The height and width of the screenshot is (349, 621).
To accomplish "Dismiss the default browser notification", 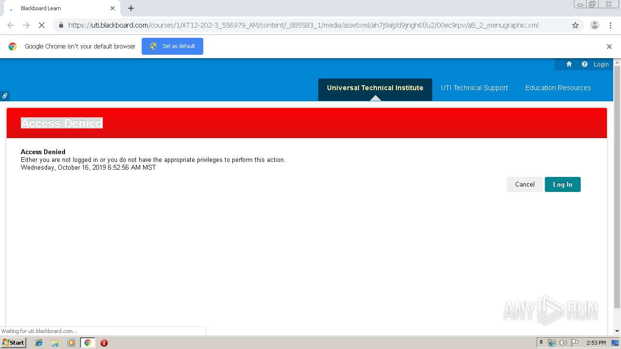I will tap(609, 47).
